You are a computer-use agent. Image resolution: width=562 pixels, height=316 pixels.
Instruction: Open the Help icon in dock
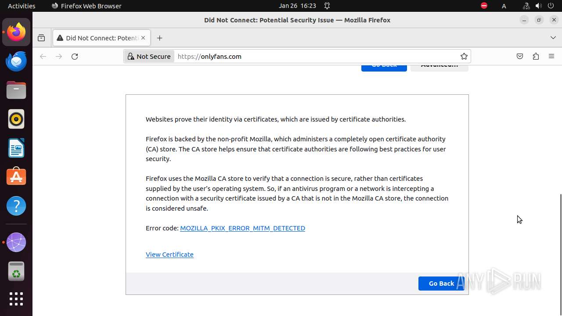point(16,206)
